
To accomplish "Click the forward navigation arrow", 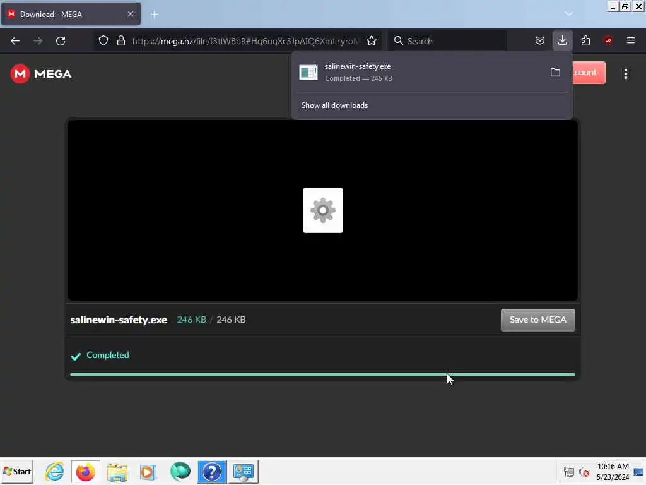I will pyautogui.click(x=38, y=41).
